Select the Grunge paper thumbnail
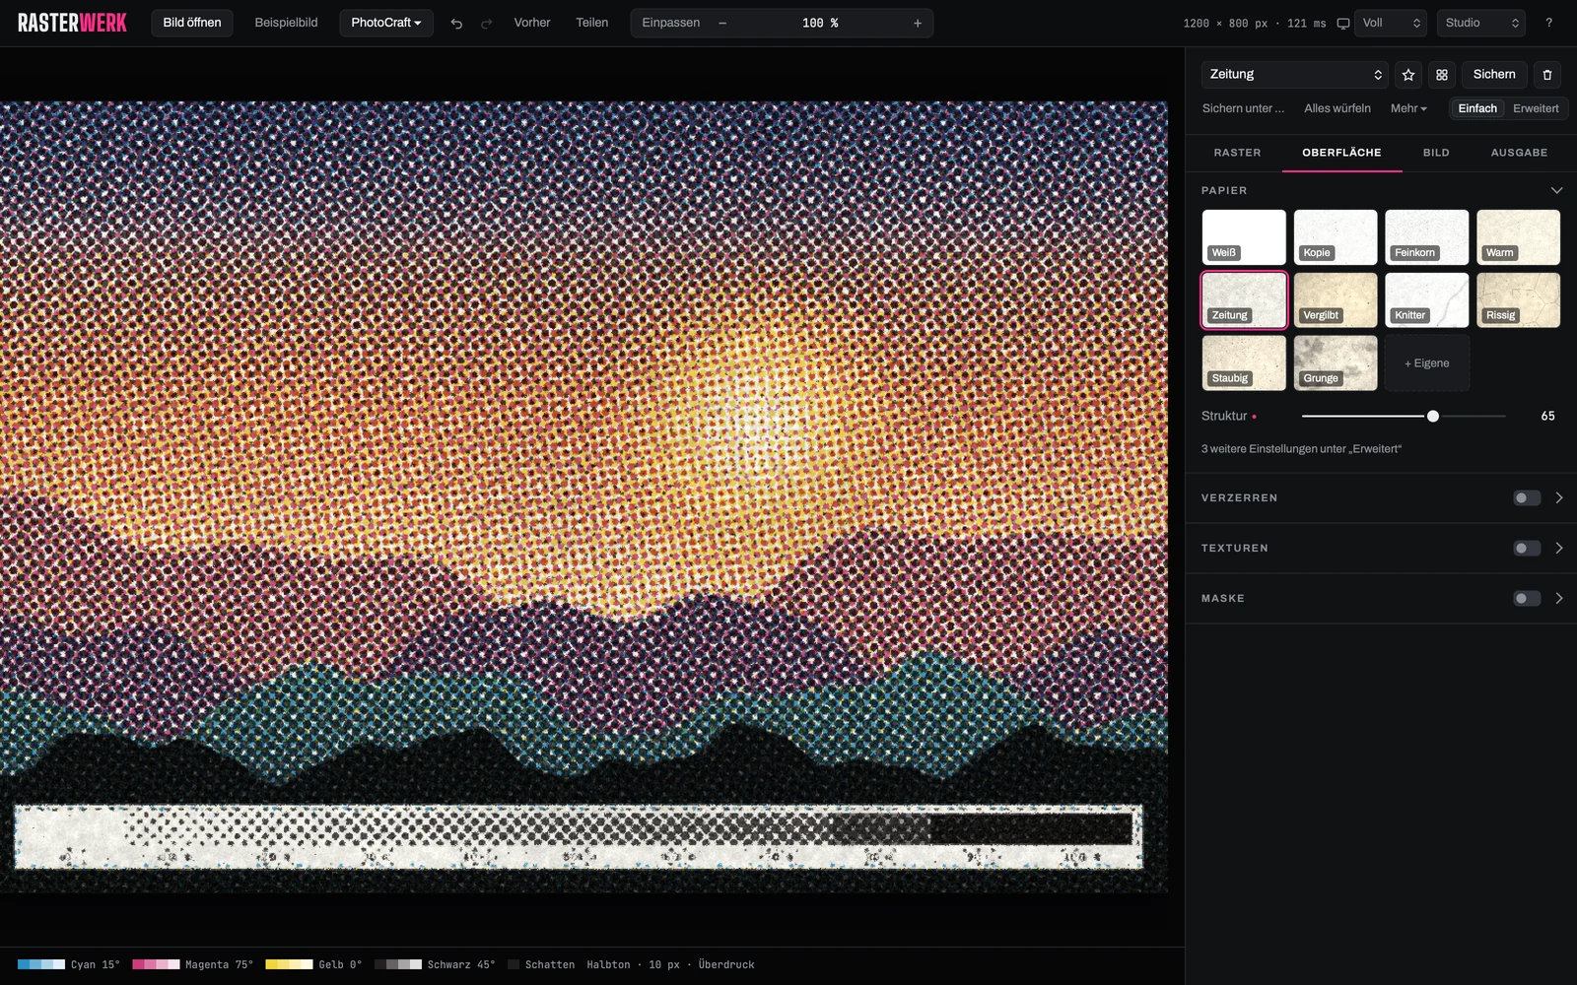Image resolution: width=1577 pixels, height=985 pixels. point(1336,363)
